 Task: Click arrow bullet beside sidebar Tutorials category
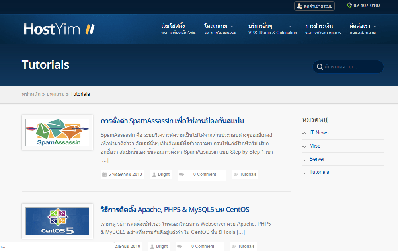click(x=304, y=173)
